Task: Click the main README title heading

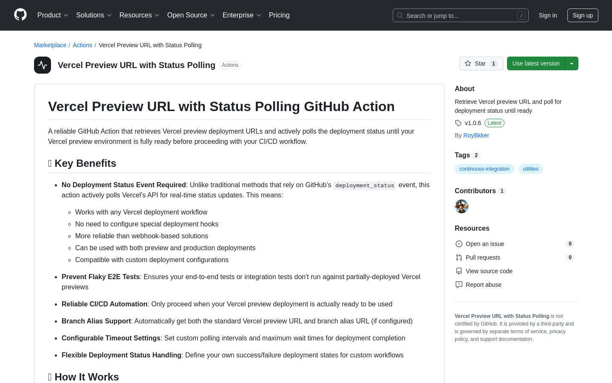Action: point(221,106)
